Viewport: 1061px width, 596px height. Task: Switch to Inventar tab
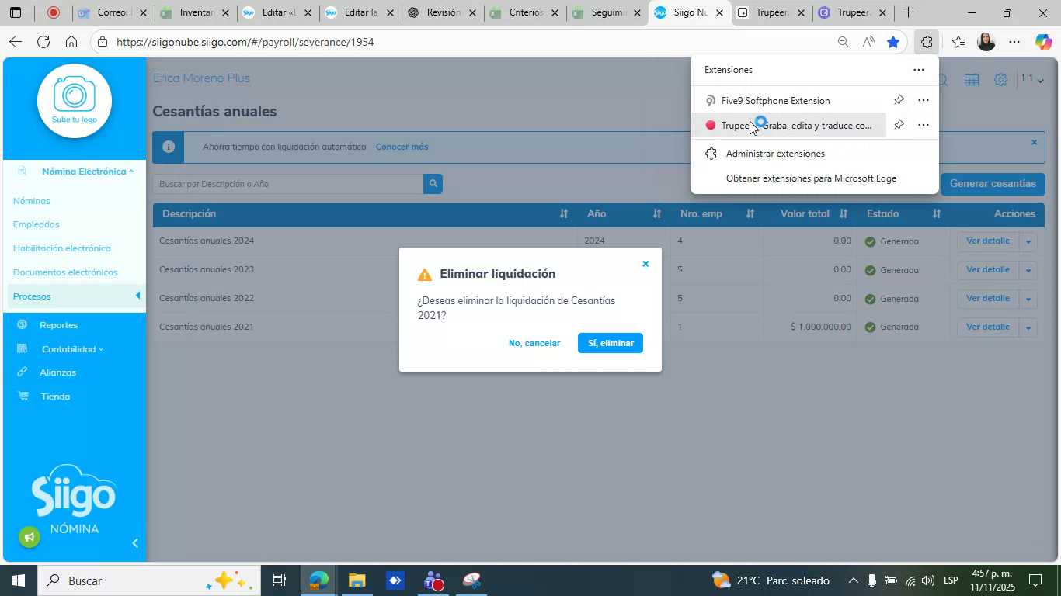pyautogui.click(x=195, y=12)
